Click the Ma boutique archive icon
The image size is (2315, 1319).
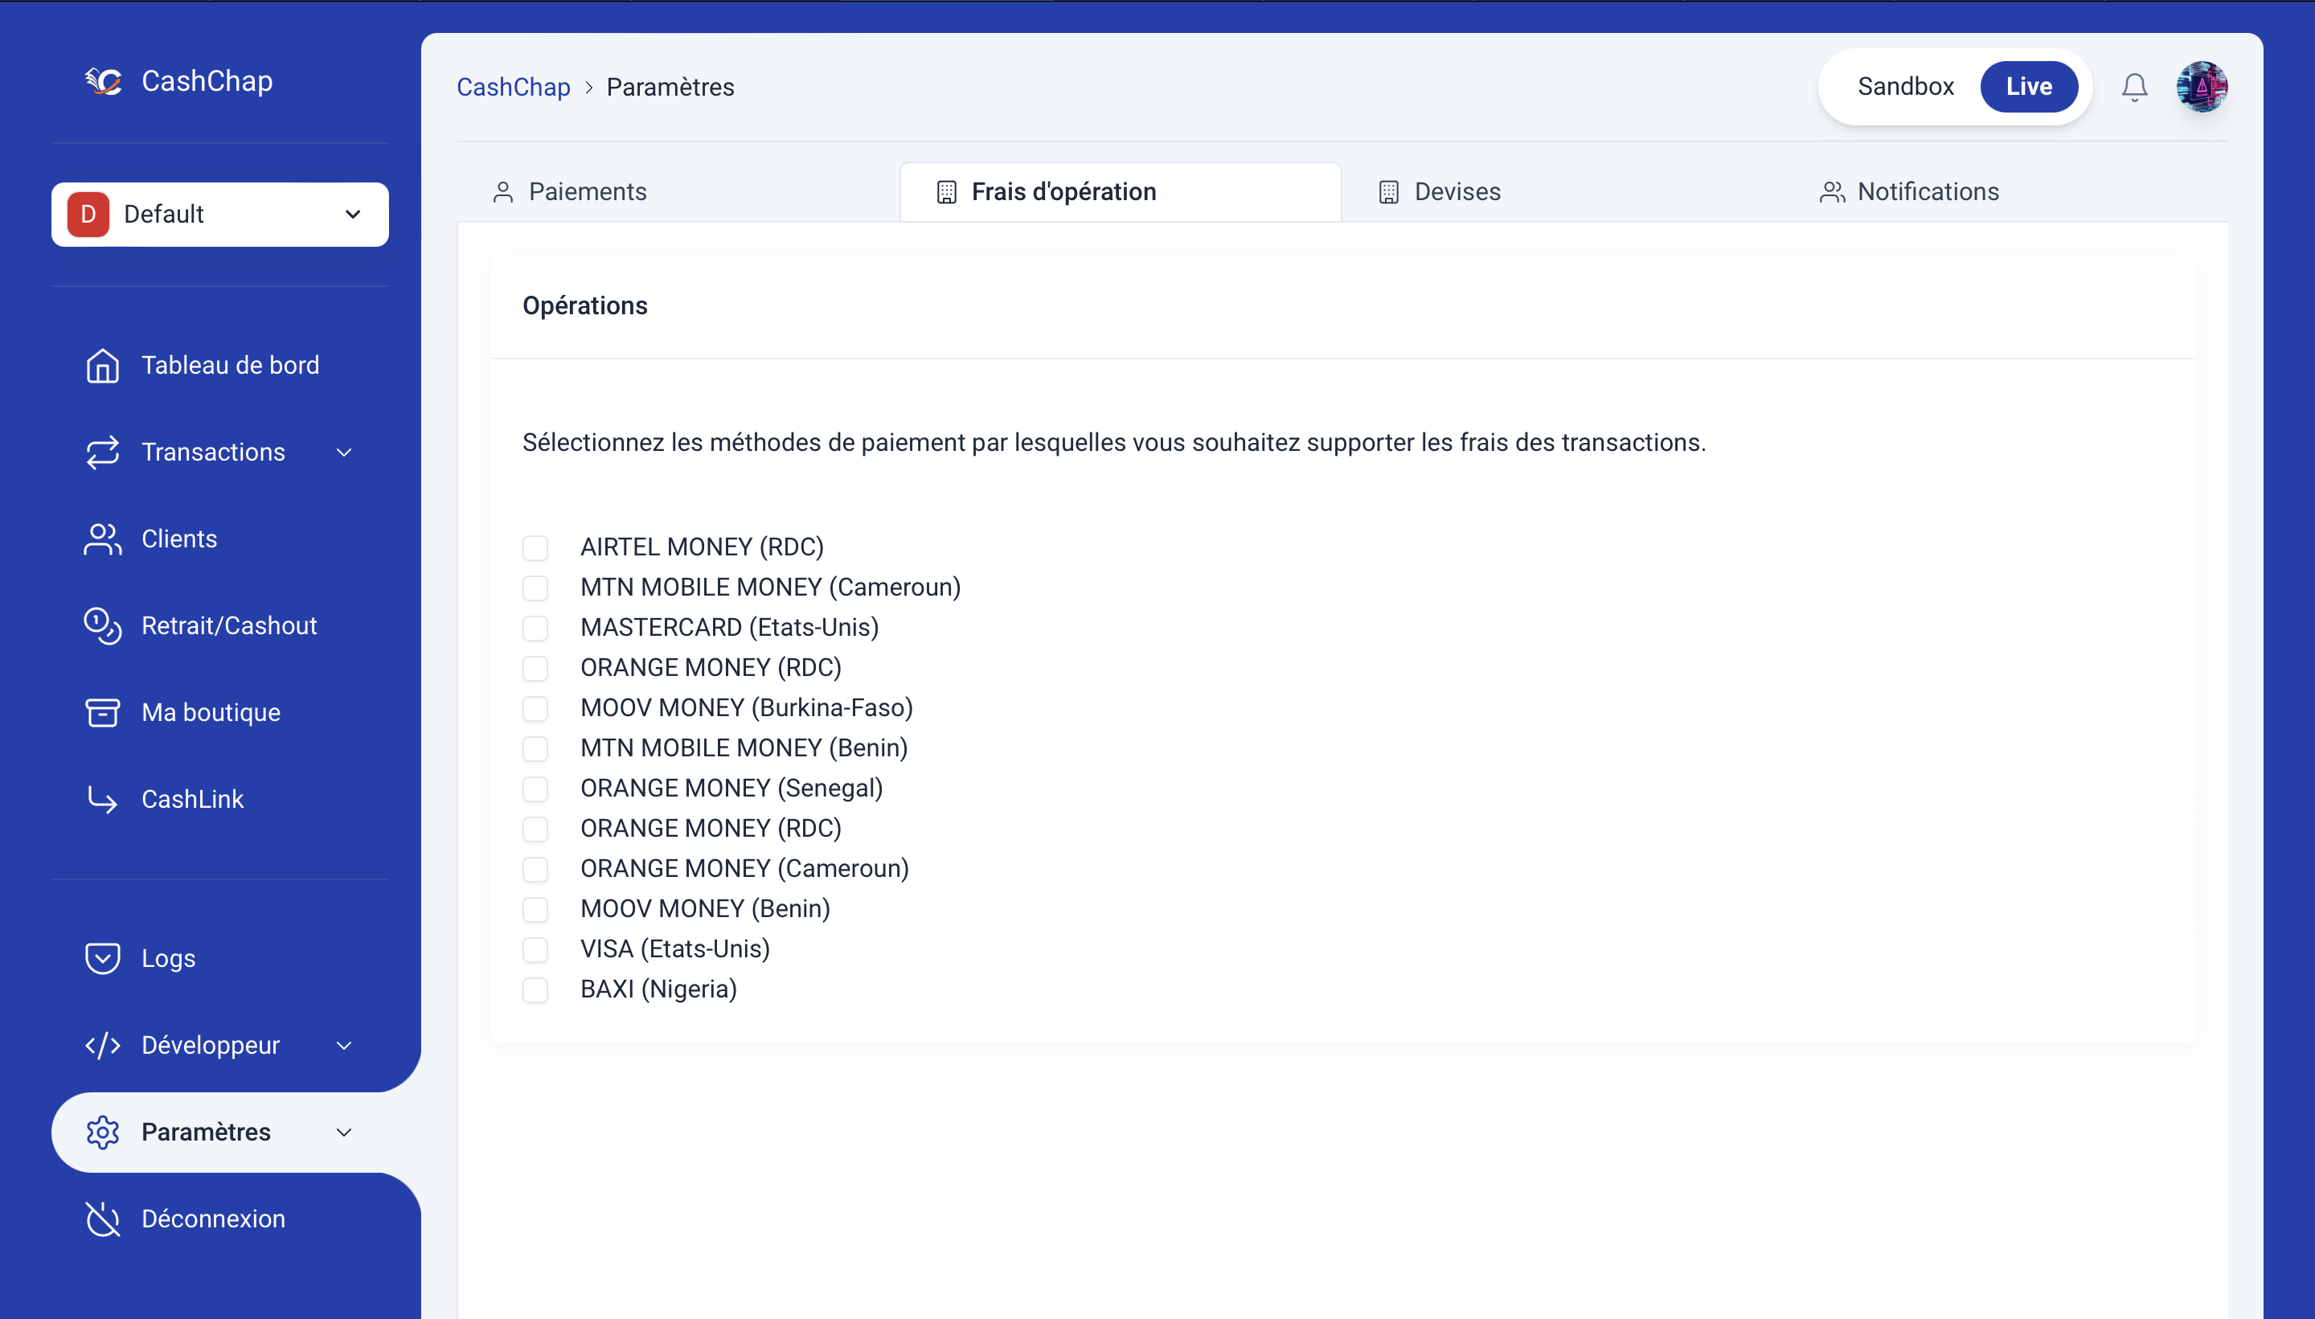[102, 712]
